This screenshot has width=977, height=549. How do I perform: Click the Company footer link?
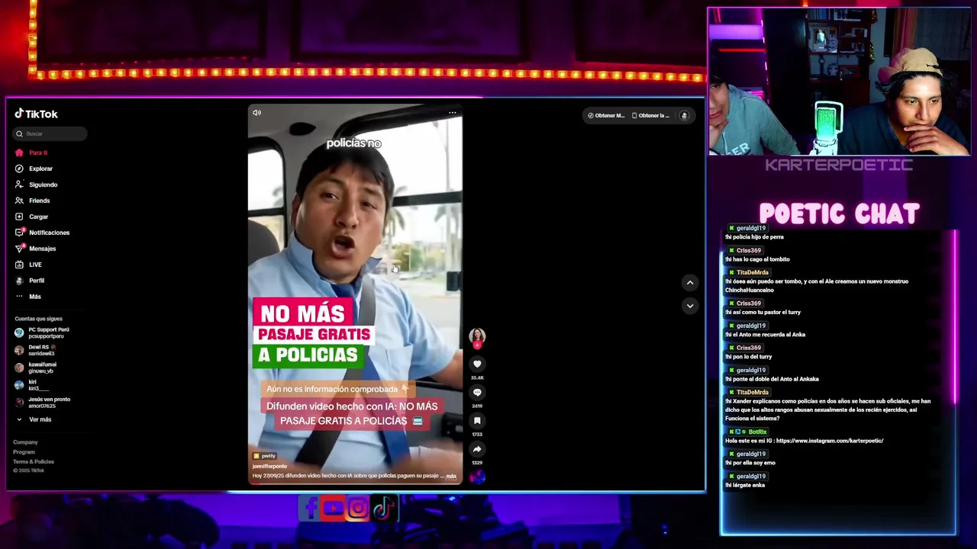click(x=25, y=442)
